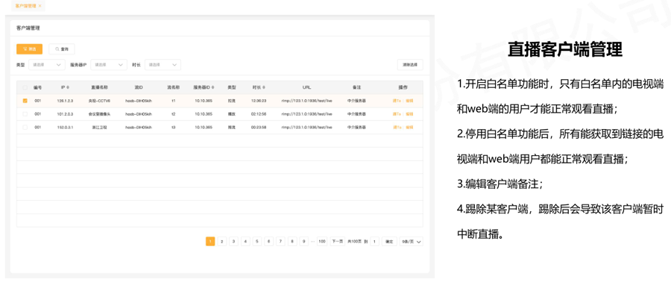Screen dimensions: 671x285
Task: Click the 播放 type cell
Action: [x=232, y=114]
